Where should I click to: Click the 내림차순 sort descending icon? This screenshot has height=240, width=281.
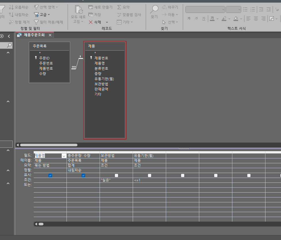point(11,14)
